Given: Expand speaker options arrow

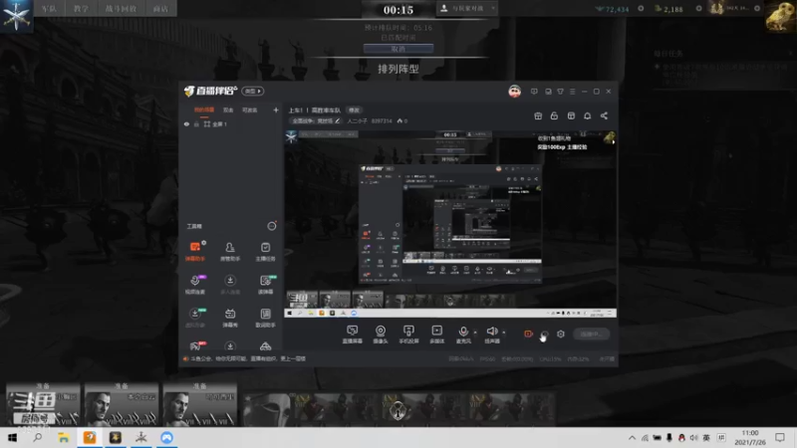Looking at the screenshot, I should tap(504, 333).
